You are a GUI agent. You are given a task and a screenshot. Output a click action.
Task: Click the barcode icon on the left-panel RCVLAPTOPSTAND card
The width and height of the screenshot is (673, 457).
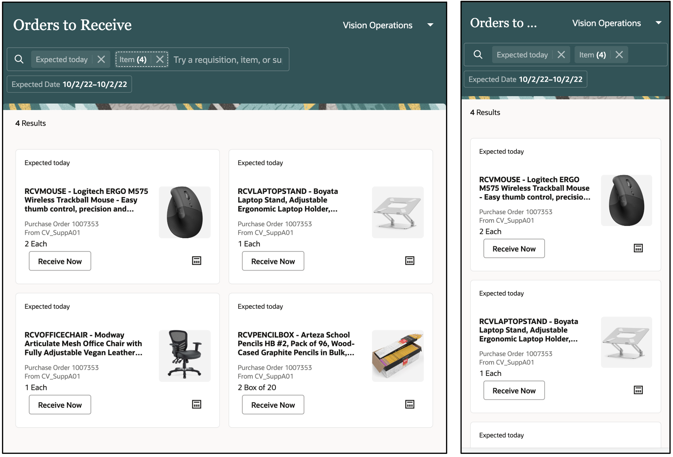[x=410, y=261]
